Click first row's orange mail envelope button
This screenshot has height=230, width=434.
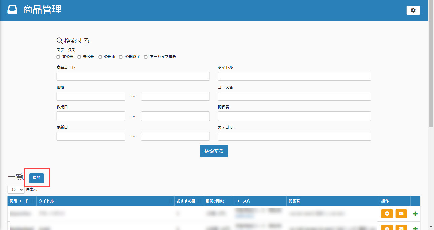[x=401, y=213]
